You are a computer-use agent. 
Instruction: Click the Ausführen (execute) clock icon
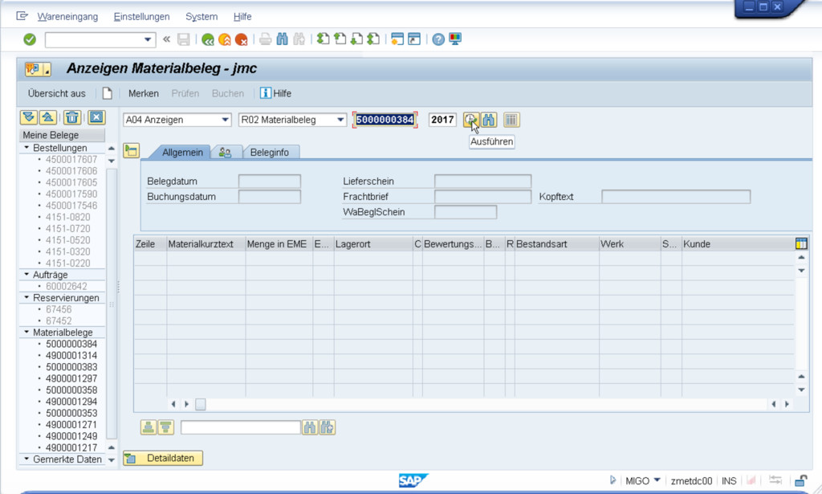(470, 120)
